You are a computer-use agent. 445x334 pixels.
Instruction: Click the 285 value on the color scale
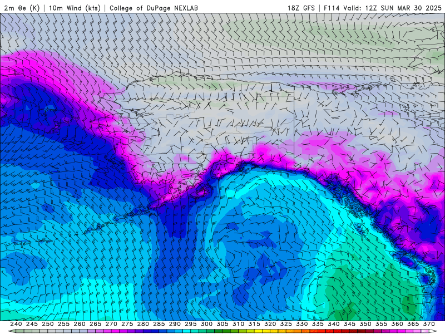point(159,324)
